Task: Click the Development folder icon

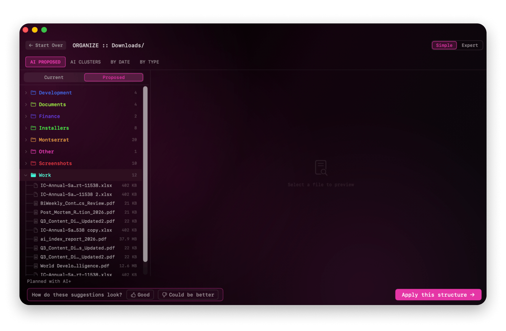Action: pos(33,93)
